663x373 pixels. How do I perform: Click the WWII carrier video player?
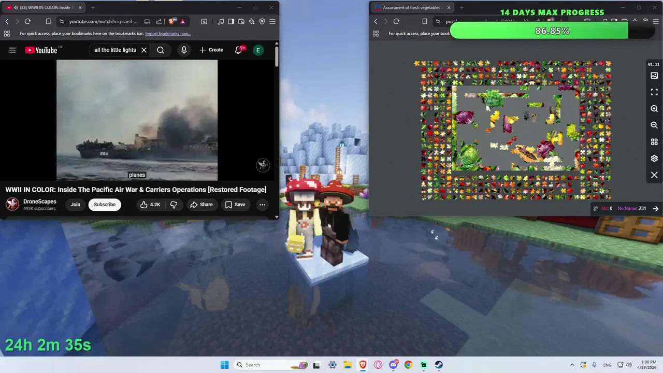[137, 120]
